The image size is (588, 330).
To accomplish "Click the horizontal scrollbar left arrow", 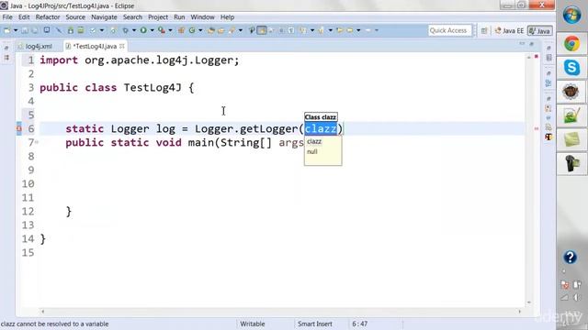I will 43,312.
